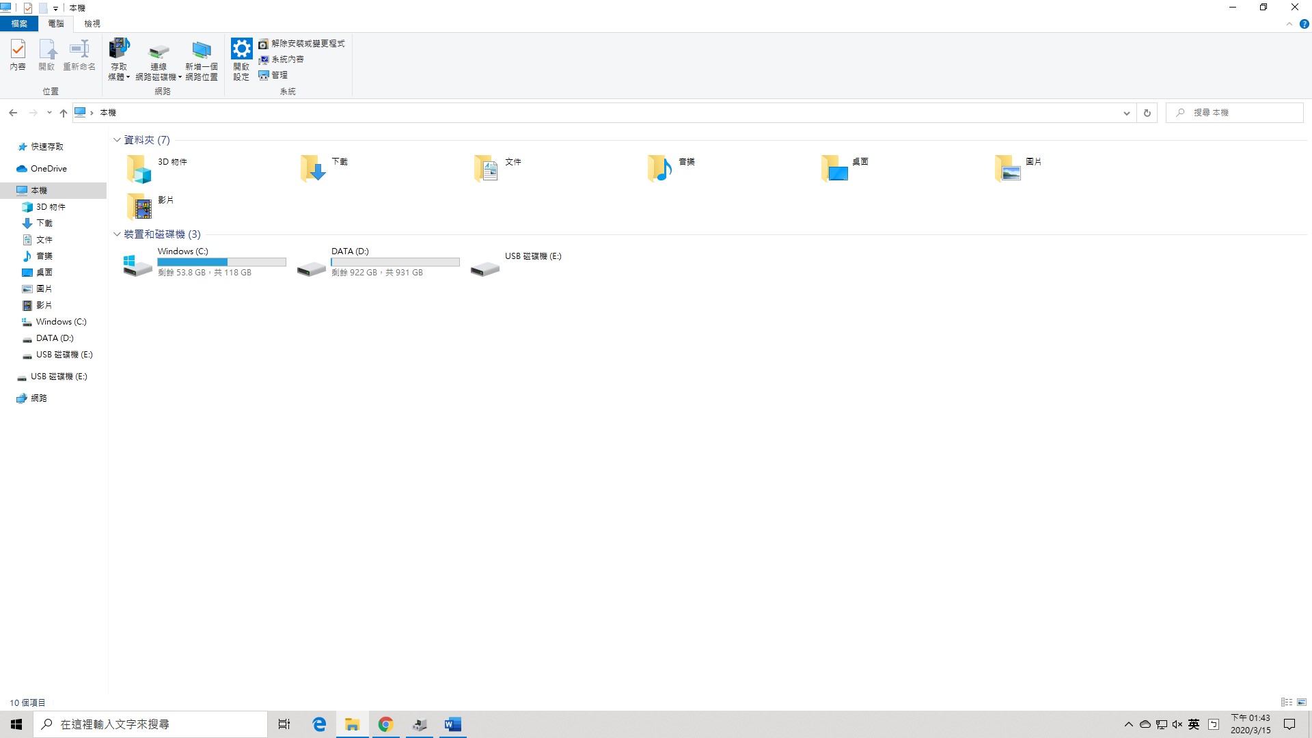Select the USB 磁碟機 (E:) drive

coord(485,268)
